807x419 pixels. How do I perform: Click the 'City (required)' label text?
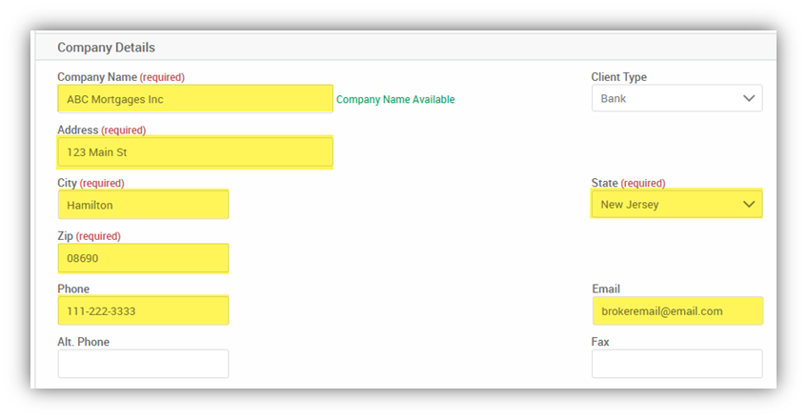(x=91, y=183)
